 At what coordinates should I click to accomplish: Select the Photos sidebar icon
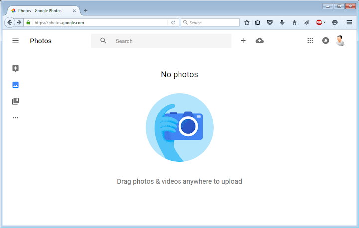click(15, 85)
